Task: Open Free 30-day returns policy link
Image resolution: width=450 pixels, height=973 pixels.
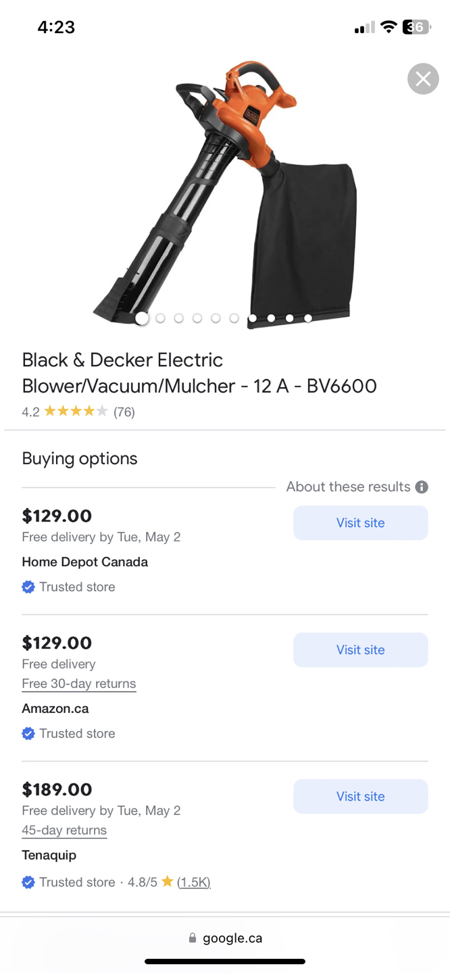Action: (x=79, y=684)
